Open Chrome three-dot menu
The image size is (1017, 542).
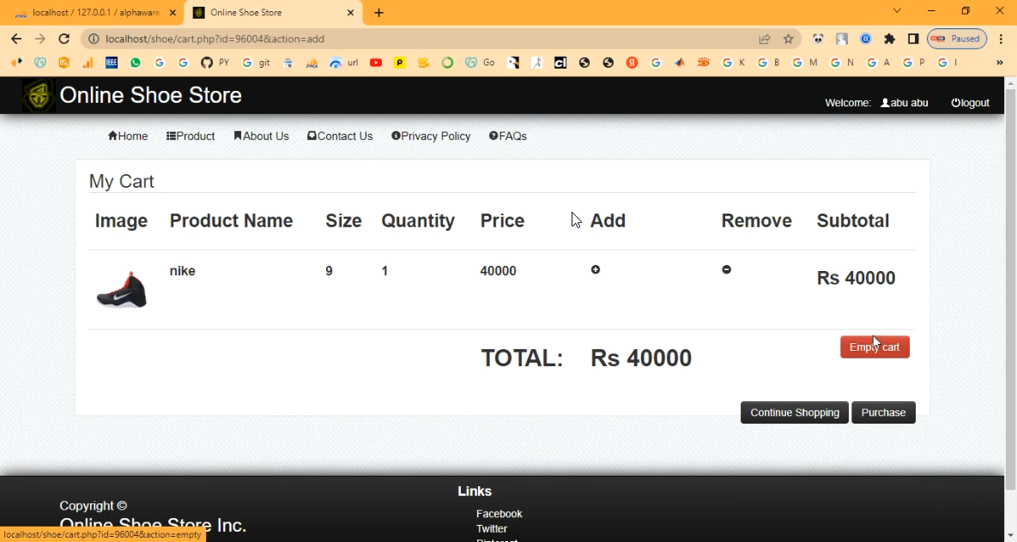point(1001,39)
